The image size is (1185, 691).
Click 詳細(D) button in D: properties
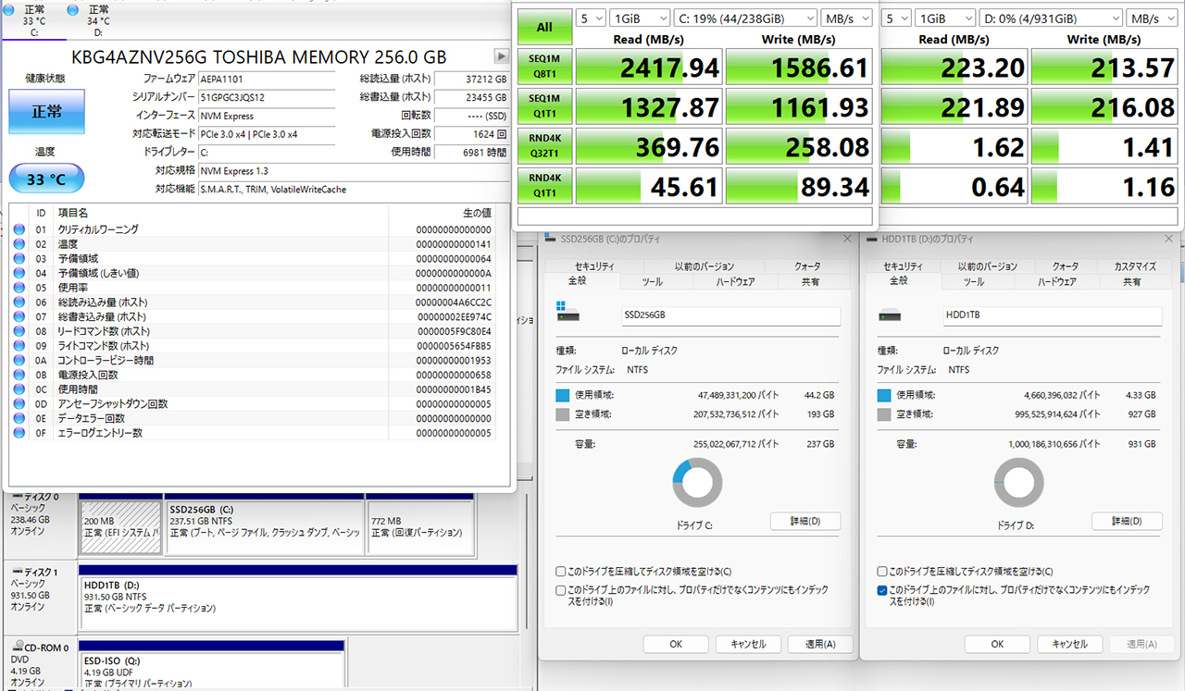tap(1126, 521)
